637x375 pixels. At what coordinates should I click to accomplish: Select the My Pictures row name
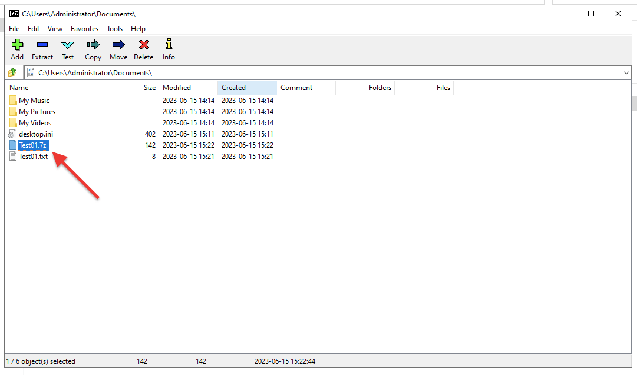pos(37,112)
